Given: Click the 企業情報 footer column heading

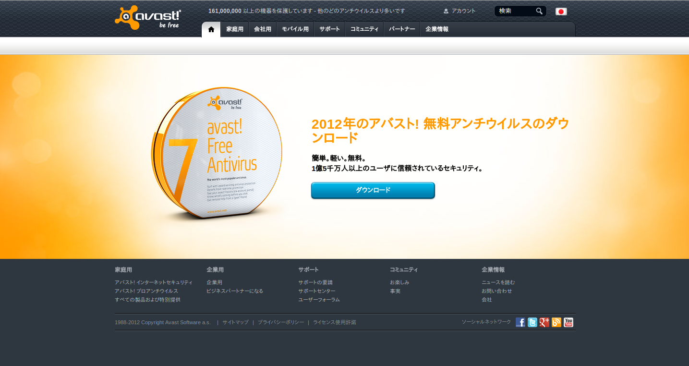Looking at the screenshot, I should click(x=493, y=270).
